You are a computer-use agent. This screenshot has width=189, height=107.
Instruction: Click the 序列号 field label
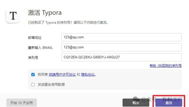33,58
